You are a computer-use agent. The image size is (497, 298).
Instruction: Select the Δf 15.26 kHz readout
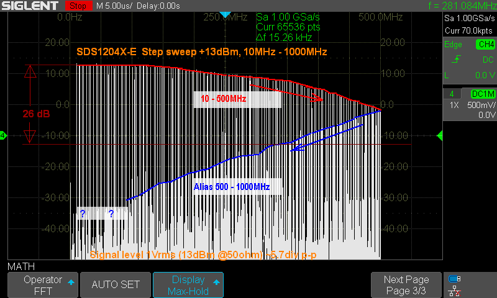284,37
